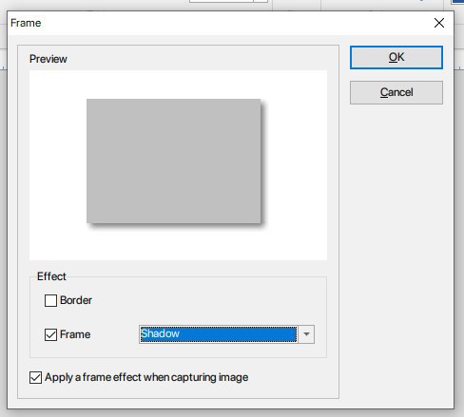464x417 pixels.
Task: Dismiss the dialog with Cancel
Action: pyautogui.click(x=396, y=92)
